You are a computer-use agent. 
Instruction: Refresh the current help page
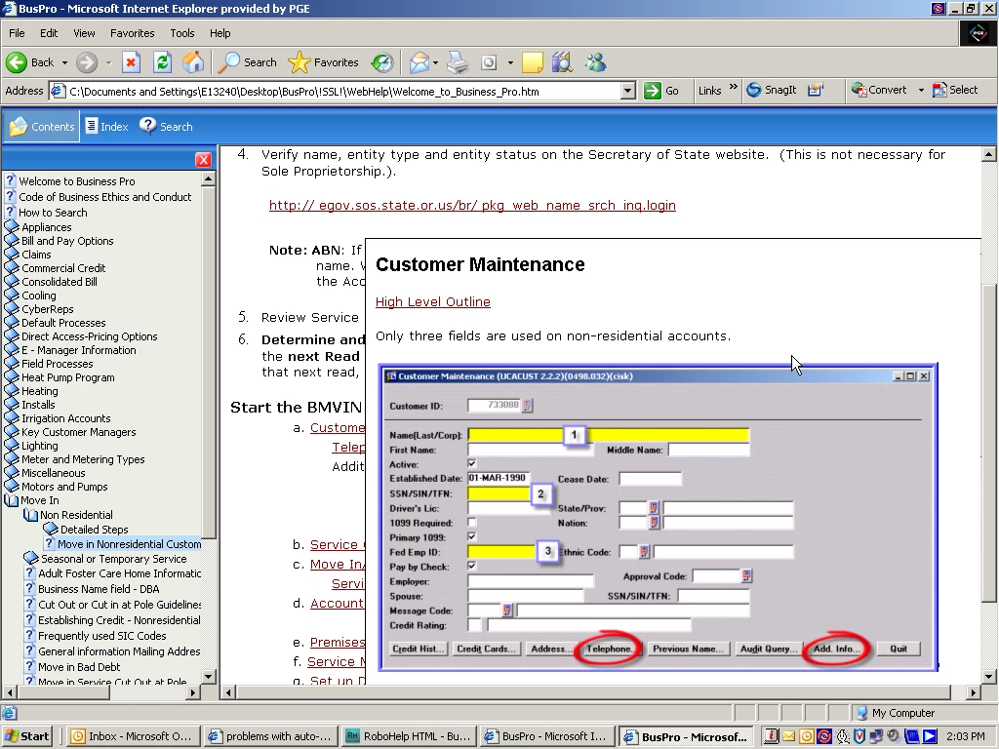coord(162,62)
